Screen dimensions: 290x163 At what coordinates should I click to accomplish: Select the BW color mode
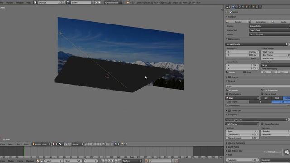(x=266, y=98)
